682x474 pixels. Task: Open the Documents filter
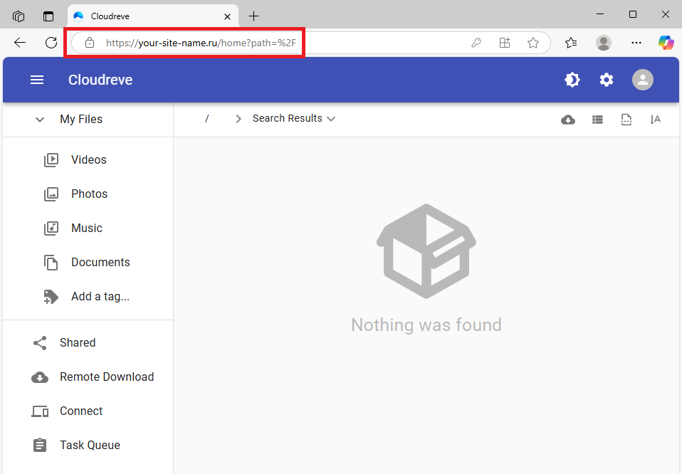[x=100, y=262]
